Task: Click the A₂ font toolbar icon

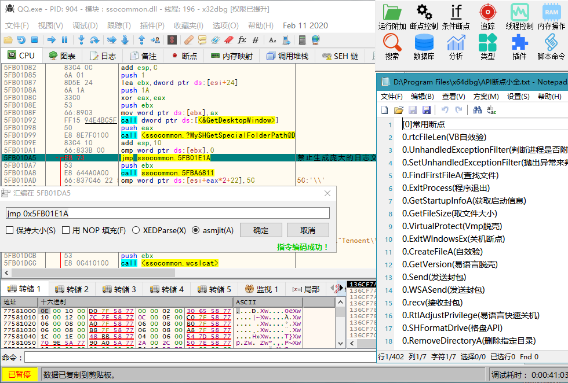Action: [x=272, y=40]
